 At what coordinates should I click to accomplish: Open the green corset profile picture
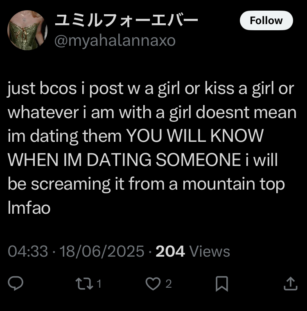pos(27,30)
